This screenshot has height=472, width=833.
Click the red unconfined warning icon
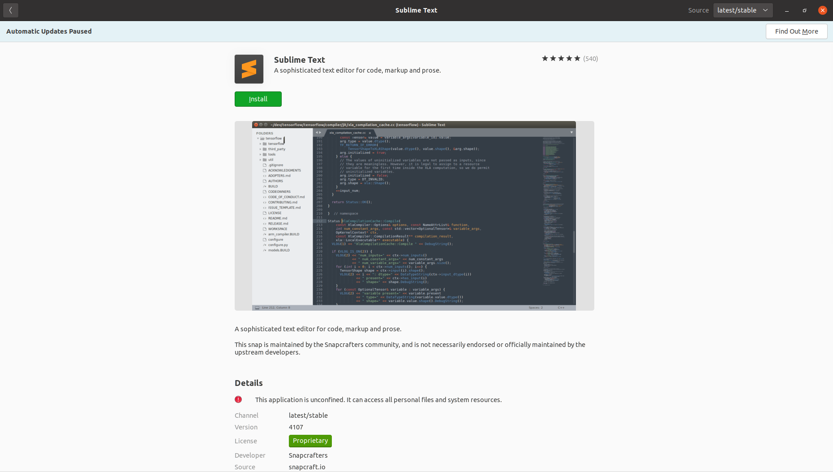pyautogui.click(x=238, y=399)
